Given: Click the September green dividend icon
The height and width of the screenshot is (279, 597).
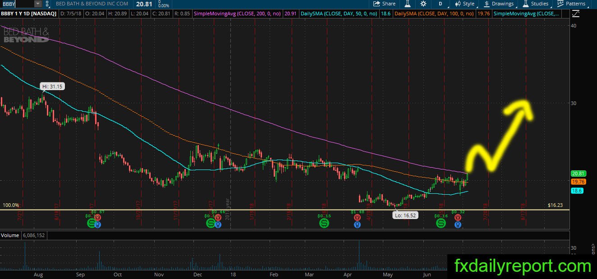Looking at the screenshot, I should coord(92,223).
